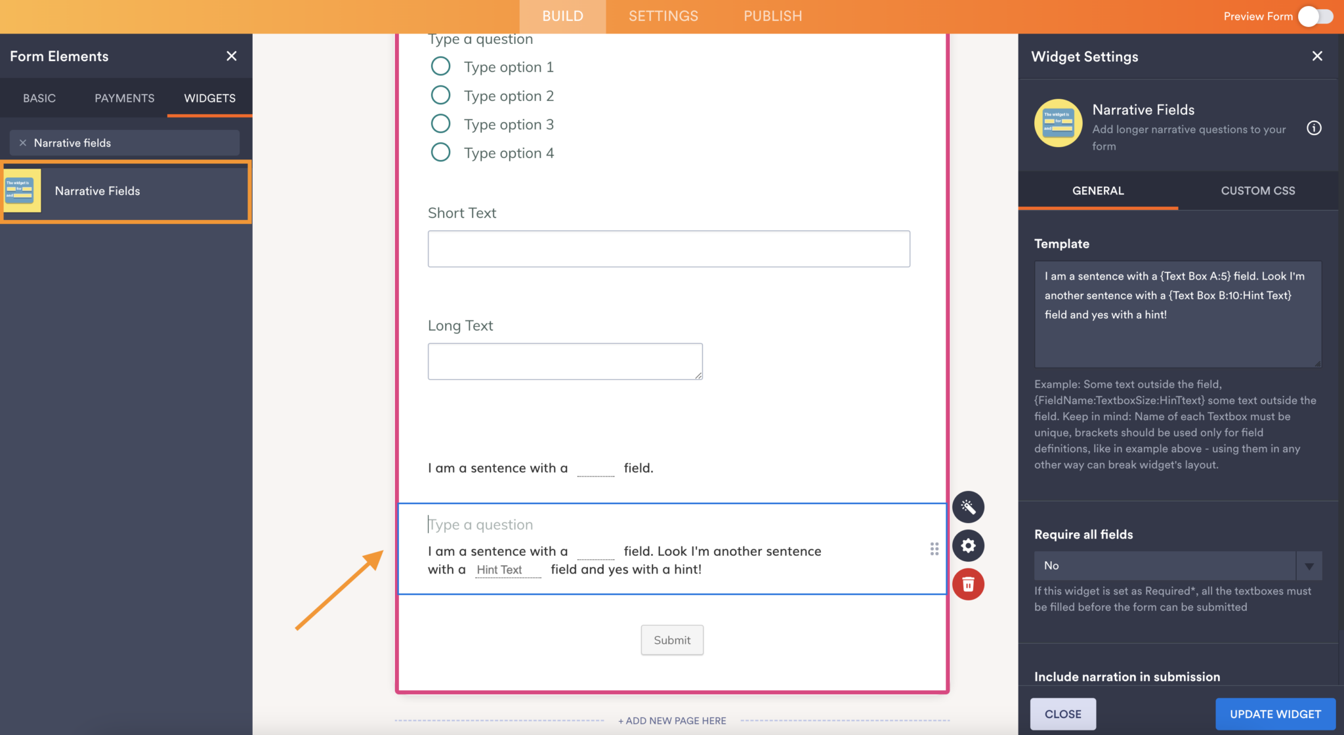The width and height of the screenshot is (1344, 735).
Task: Switch to the CUSTOM CSS tab
Action: [1257, 190]
